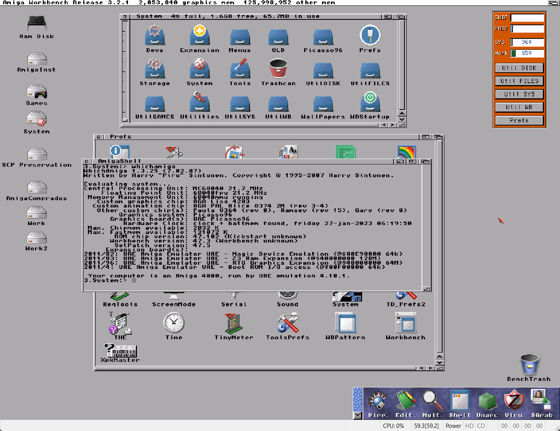Click System window scroll down arrow
The height and width of the screenshot is (431, 560).
pyautogui.click(x=402, y=119)
